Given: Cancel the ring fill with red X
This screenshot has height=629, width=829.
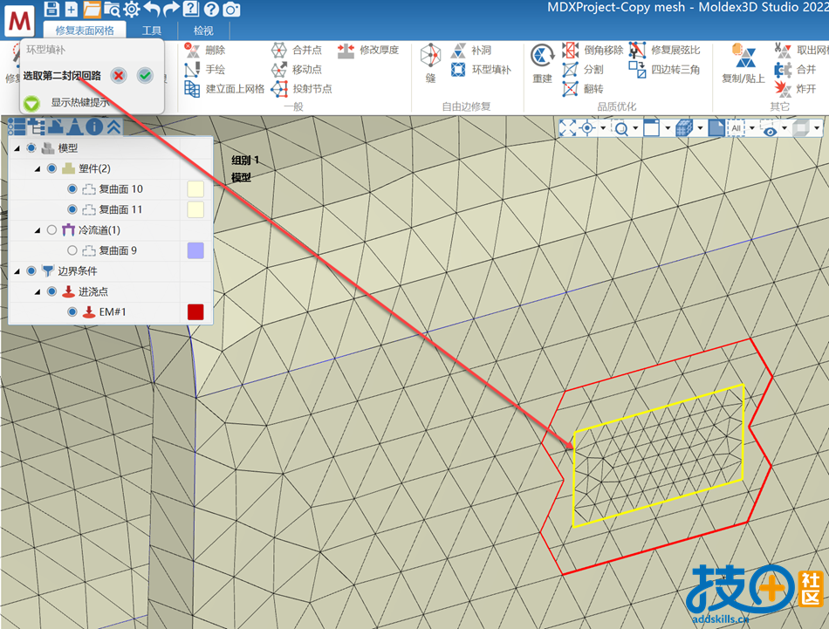Looking at the screenshot, I should pos(119,76).
